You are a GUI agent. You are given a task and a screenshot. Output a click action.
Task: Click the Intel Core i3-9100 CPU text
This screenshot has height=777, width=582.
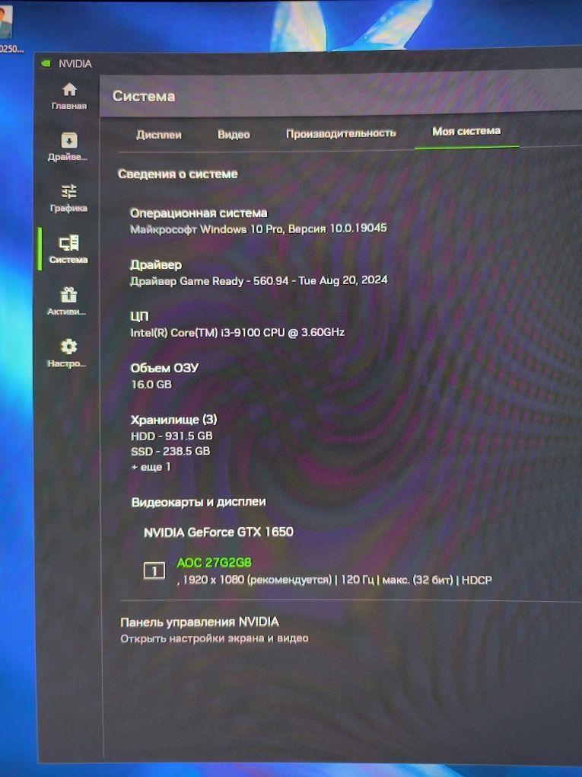click(x=237, y=332)
